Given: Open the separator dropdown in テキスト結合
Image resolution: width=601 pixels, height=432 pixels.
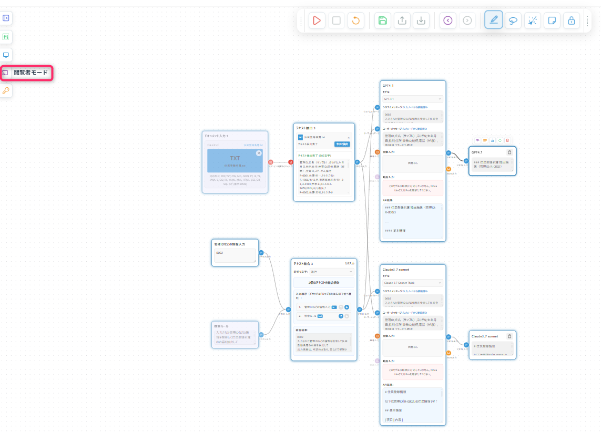Looking at the screenshot, I should click(x=332, y=272).
